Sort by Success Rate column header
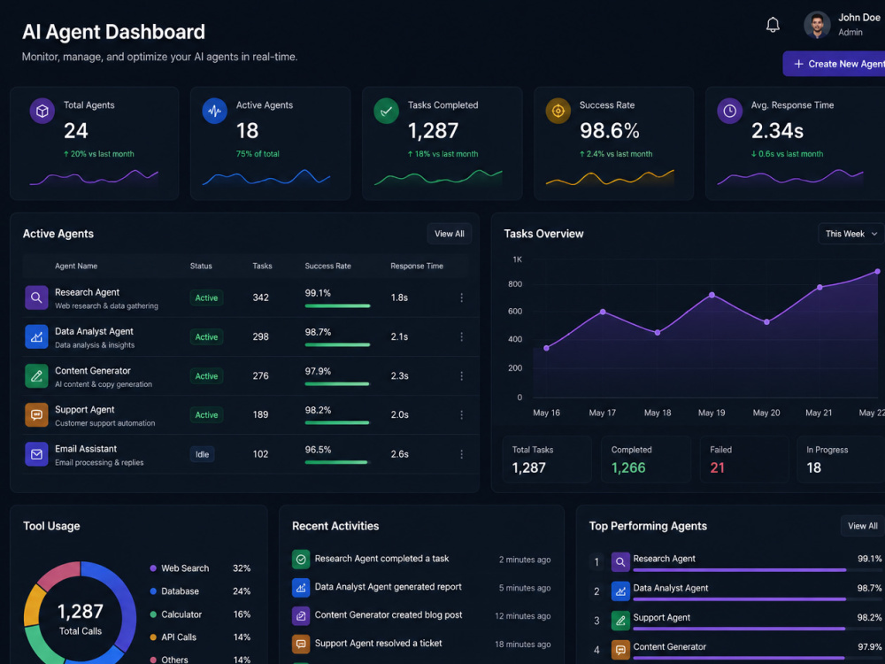The width and height of the screenshot is (885, 664). pos(328,266)
